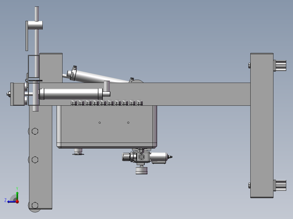Select the tall vertical plate on the right
This screenshot has height=219, width=293.
tap(262, 125)
